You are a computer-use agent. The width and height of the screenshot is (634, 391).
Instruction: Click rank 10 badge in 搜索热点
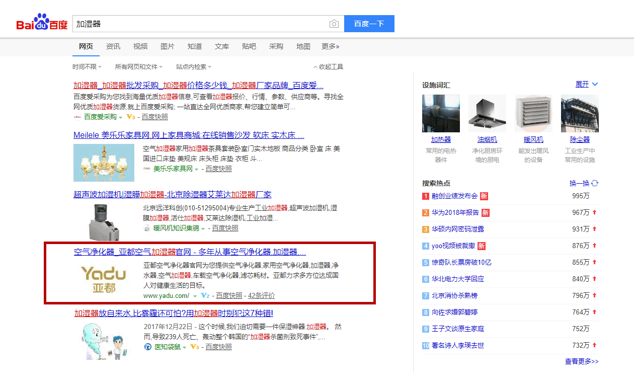coord(426,345)
